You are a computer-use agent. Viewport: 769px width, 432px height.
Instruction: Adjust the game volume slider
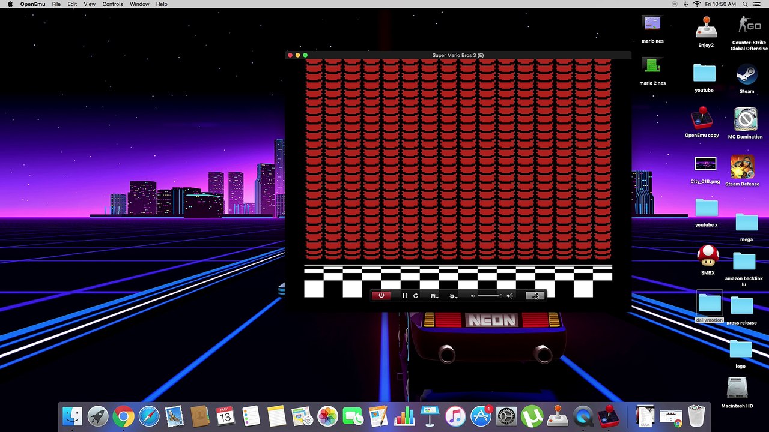[489, 296]
